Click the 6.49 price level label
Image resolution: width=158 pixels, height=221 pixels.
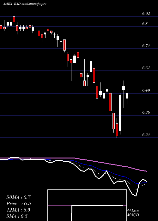coord(146,90)
